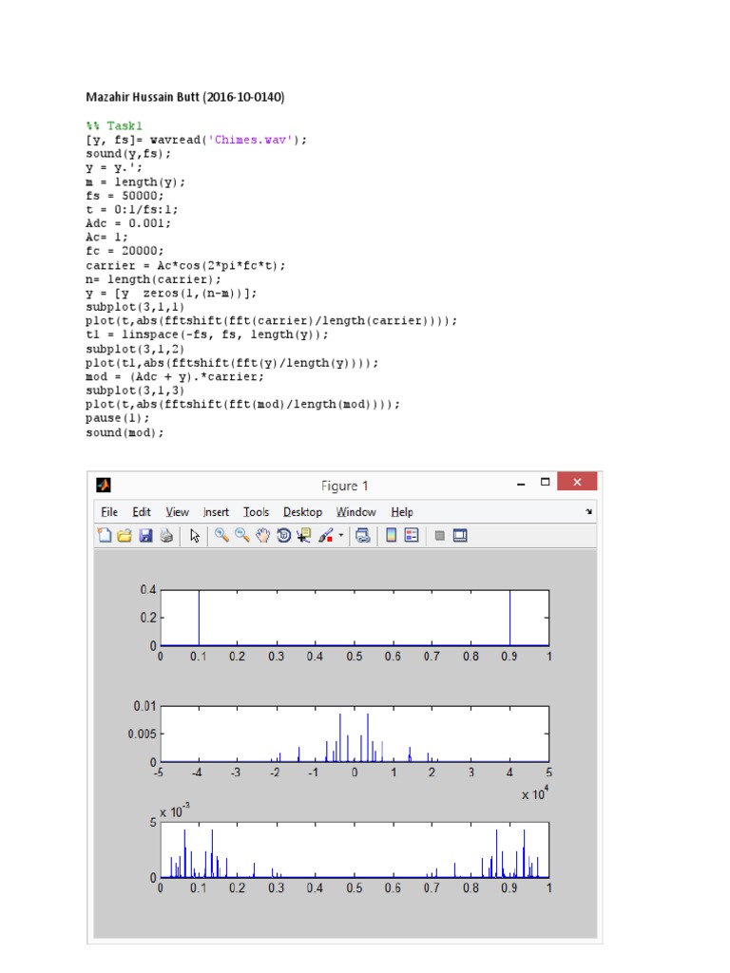Expand the brush color dropdown arrow
The image size is (730, 973).
point(341,536)
